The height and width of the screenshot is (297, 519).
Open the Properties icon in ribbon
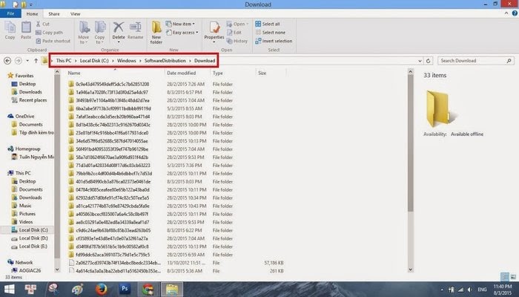(x=214, y=32)
